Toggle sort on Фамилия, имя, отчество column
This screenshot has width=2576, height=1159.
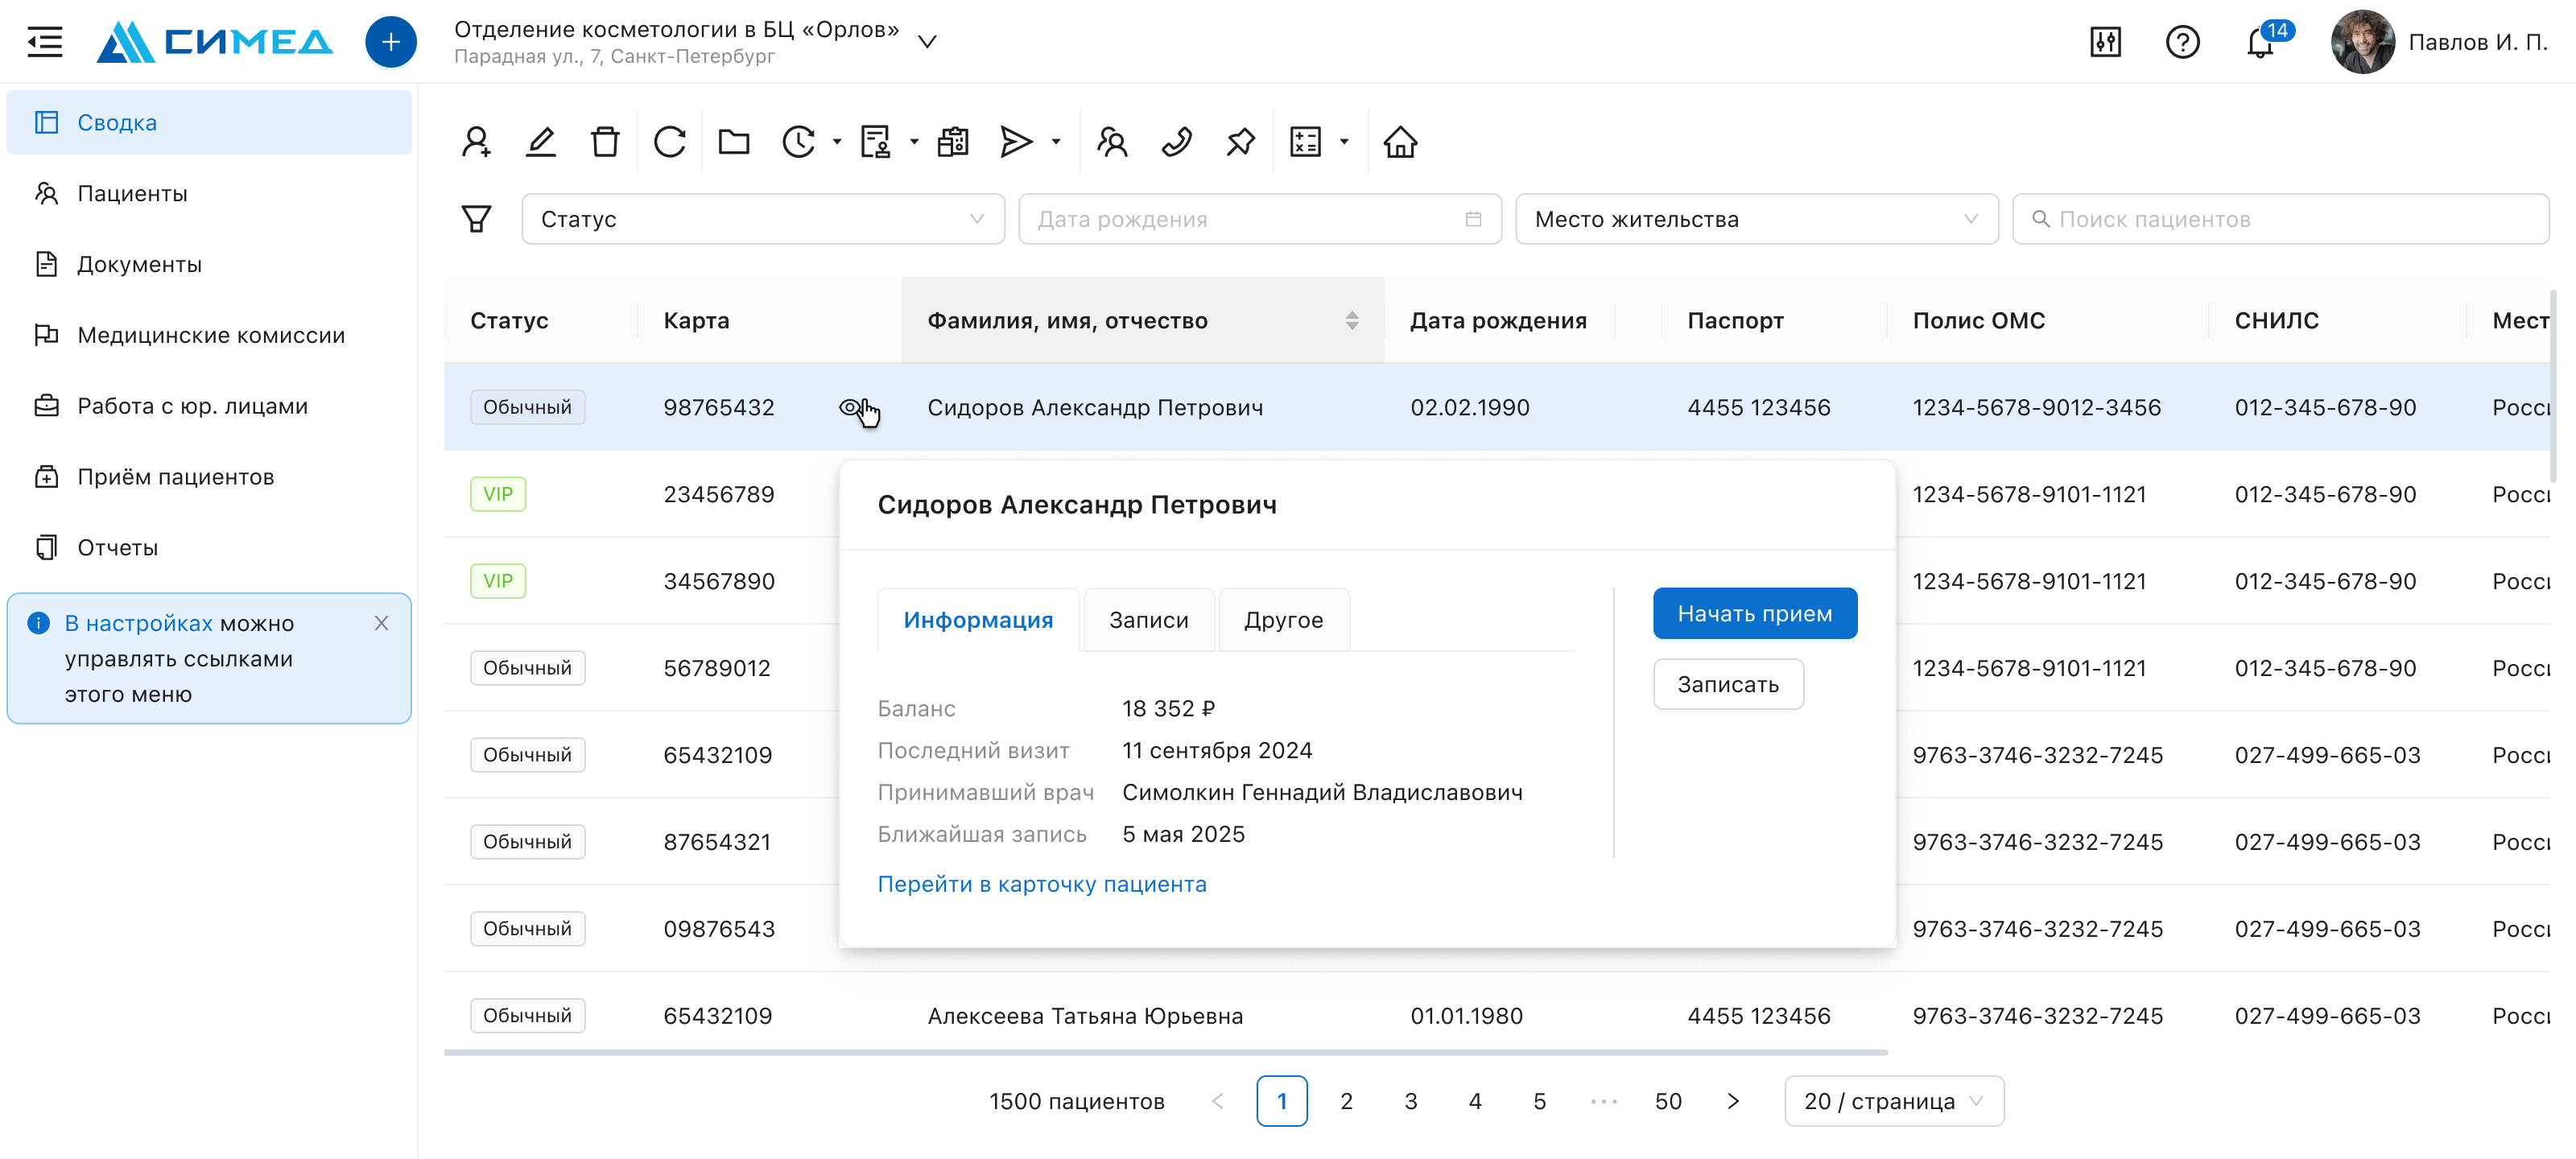1352,320
